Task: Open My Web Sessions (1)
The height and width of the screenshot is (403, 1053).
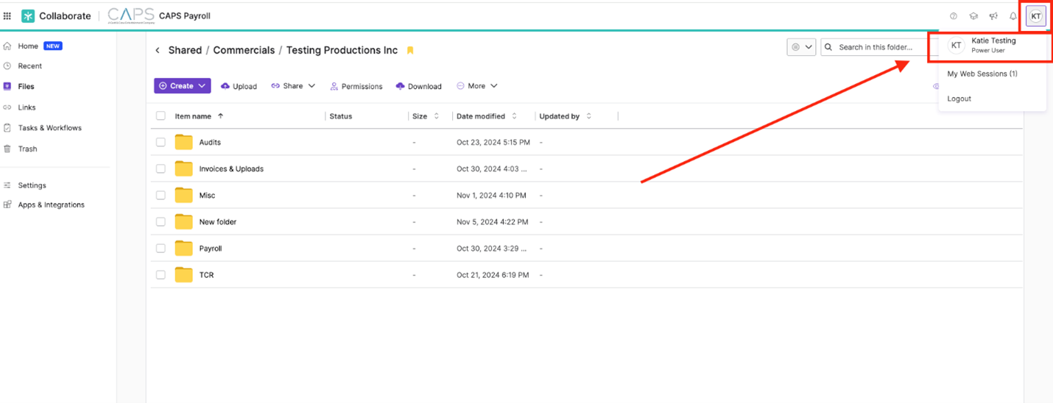Action: tap(982, 74)
